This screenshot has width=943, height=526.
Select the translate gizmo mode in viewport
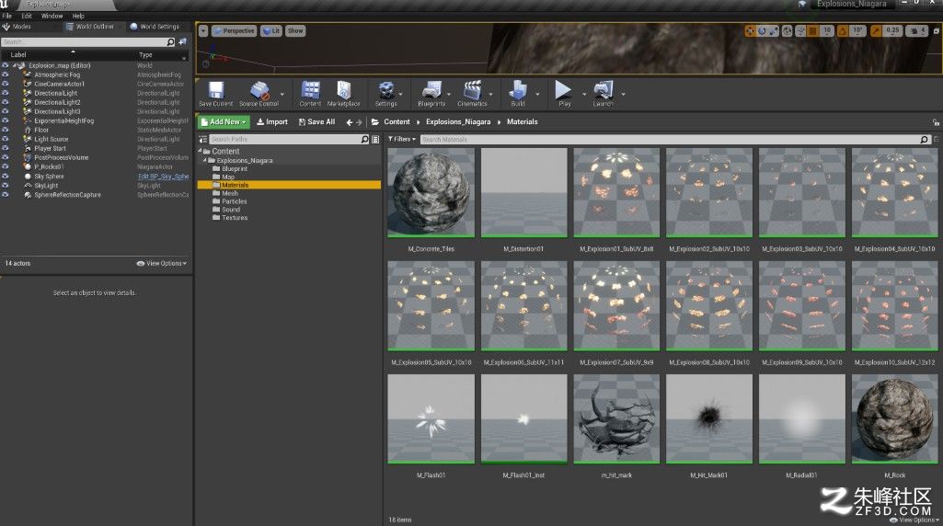pyautogui.click(x=750, y=30)
